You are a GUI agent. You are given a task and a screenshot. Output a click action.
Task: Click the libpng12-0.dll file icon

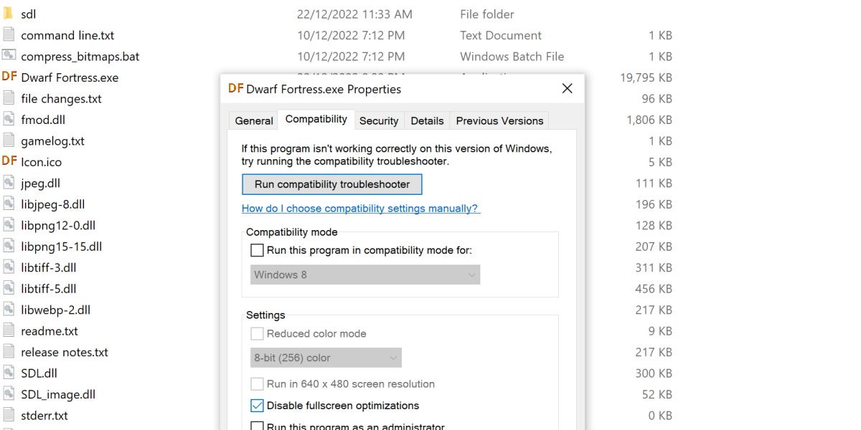click(9, 225)
